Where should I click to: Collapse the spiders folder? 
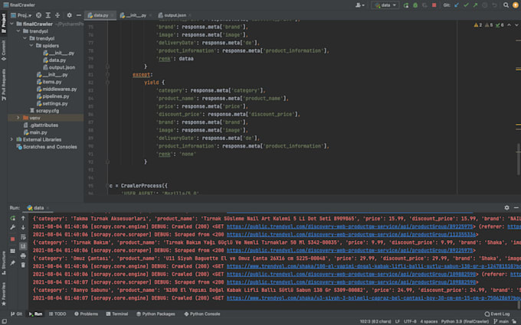click(x=31, y=45)
